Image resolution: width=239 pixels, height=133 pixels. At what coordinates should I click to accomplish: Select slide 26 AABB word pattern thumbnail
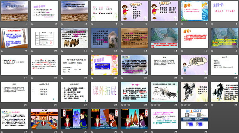[44, 92]
